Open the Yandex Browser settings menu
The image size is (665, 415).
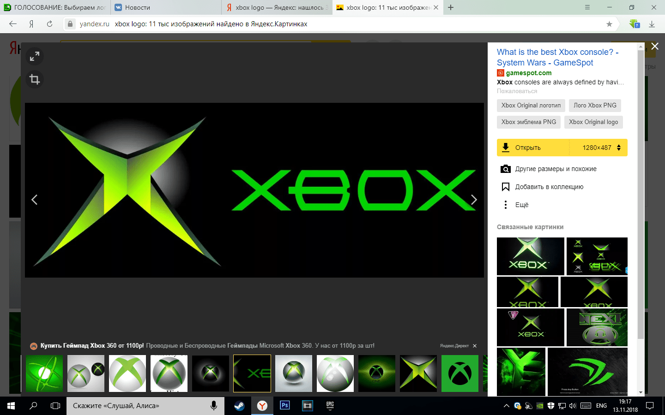point(587,7)
